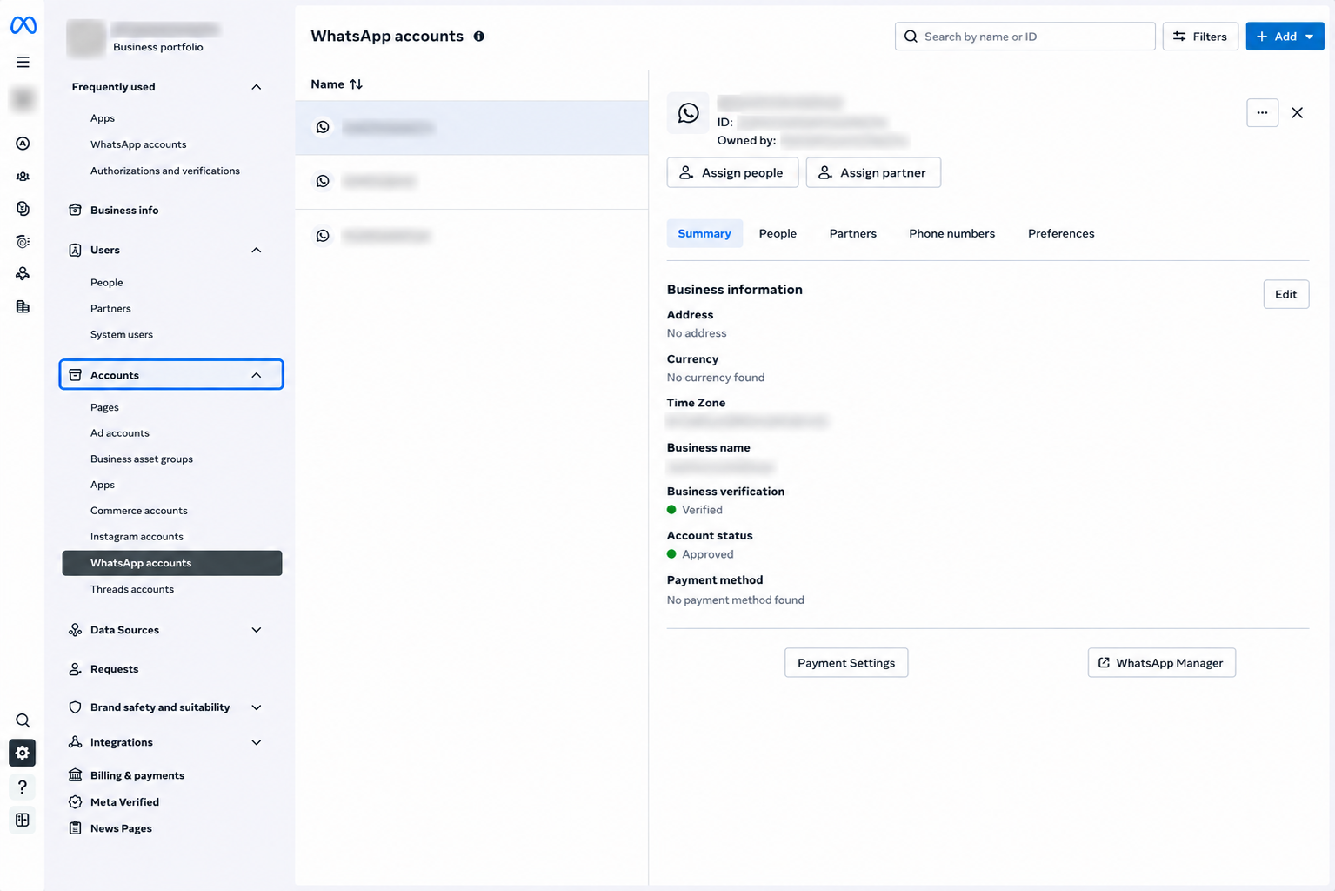The width and height of the screenshot is (1335, 891).
Task: Click the News Pages clipboard icon
Action: [x=76, y=828]
